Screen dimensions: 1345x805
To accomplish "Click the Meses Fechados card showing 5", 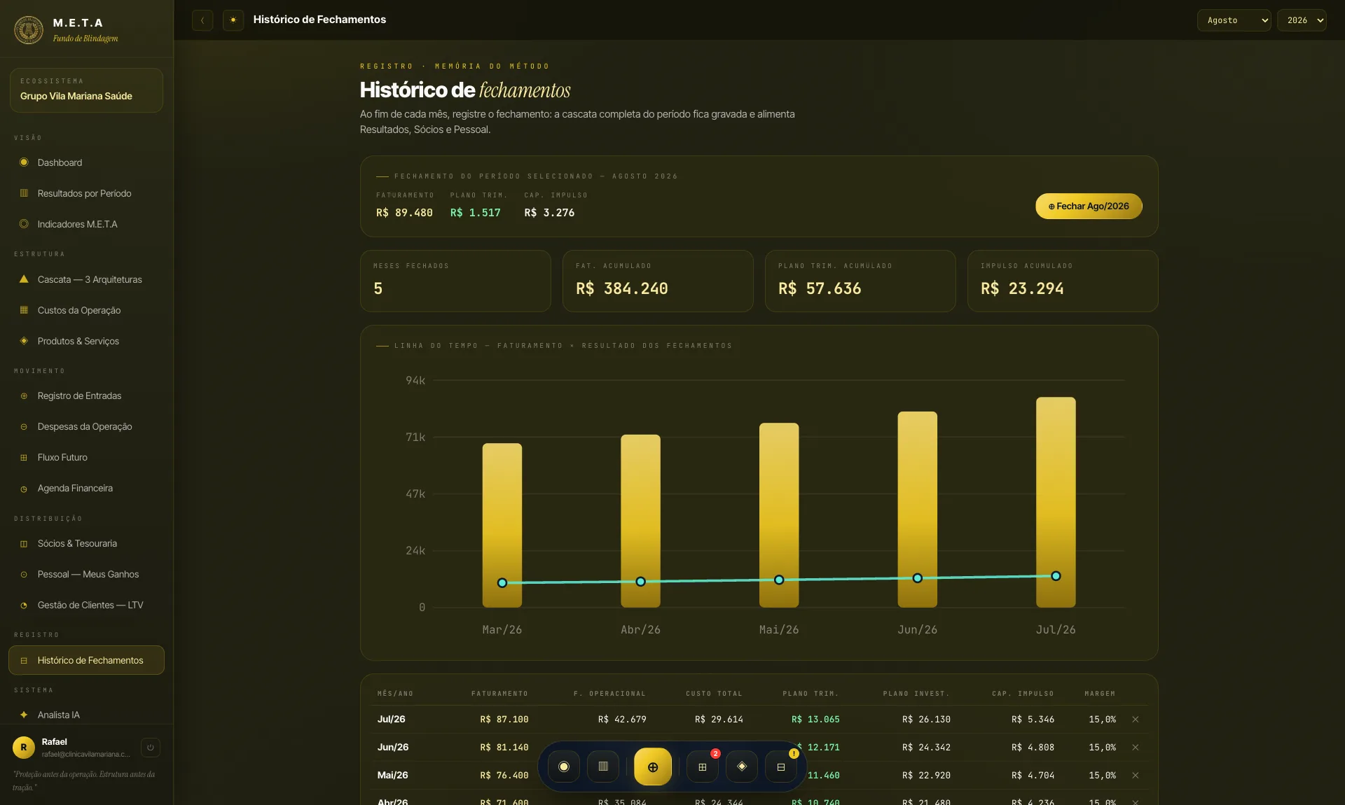I will [455, 281].
